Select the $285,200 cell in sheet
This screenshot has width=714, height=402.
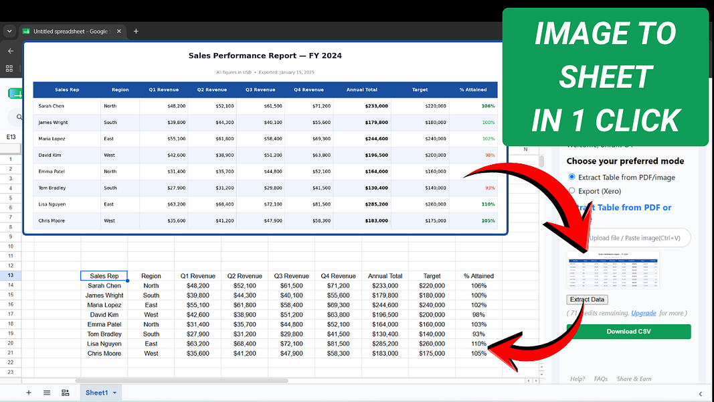tap(385, 344)
